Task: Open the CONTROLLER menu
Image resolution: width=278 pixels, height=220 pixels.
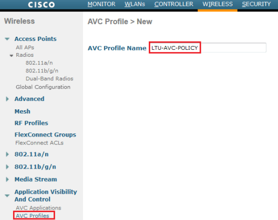Action: 174,4
